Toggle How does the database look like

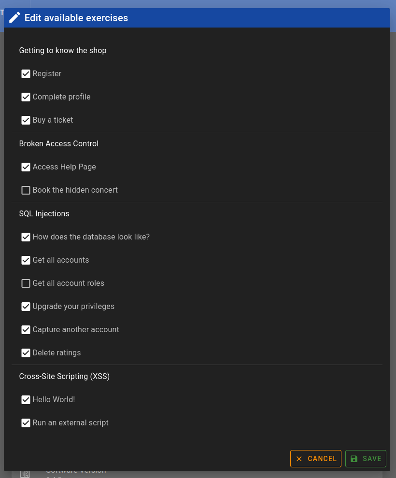point(26,237)
